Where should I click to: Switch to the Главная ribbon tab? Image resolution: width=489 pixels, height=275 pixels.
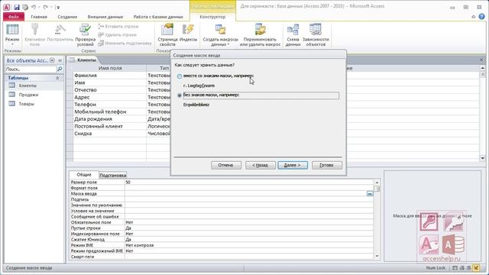tap(39, 17)
